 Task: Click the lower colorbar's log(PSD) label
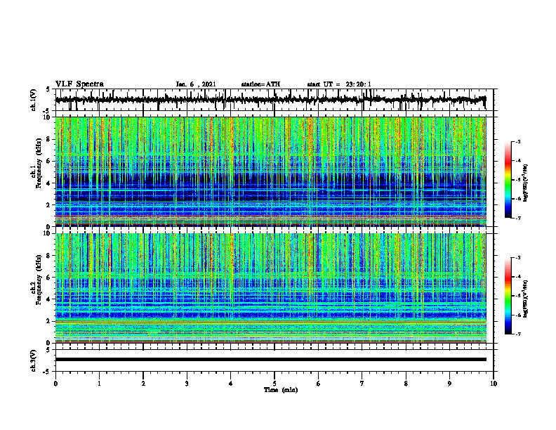pos(526,299)
